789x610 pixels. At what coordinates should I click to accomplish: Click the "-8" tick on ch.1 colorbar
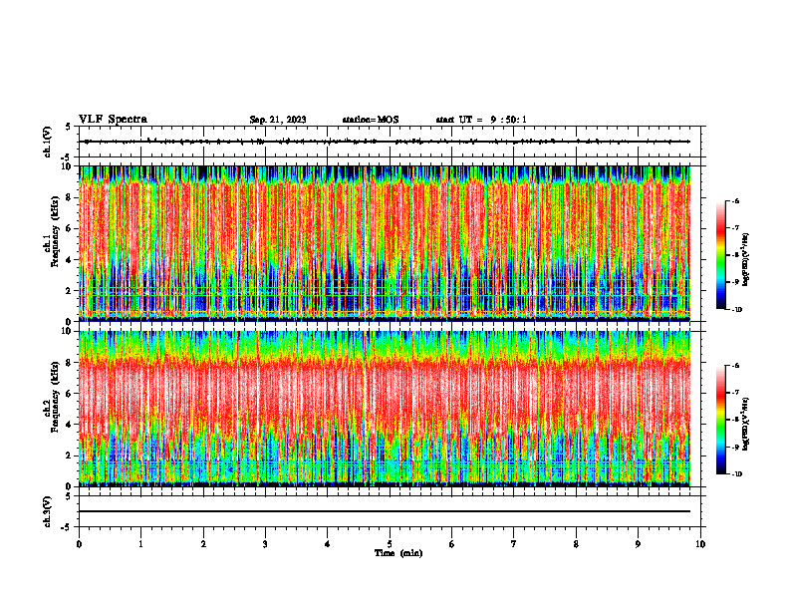tap(735, 255)
